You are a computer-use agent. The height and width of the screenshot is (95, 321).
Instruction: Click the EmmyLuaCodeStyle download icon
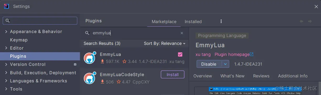pos(102,82)
